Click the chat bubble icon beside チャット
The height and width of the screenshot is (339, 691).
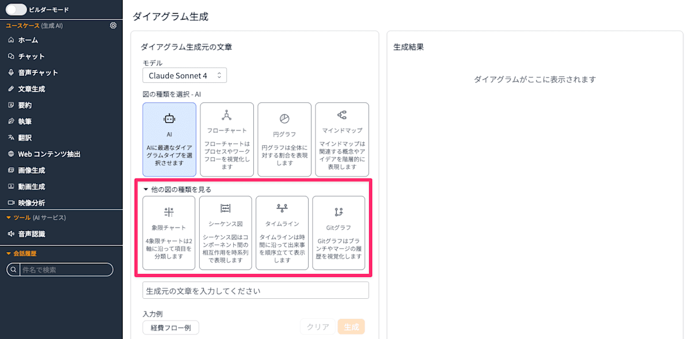click(x=11, y=56)
